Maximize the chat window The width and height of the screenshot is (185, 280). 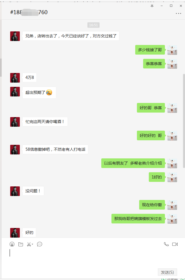tap(171, 6)
